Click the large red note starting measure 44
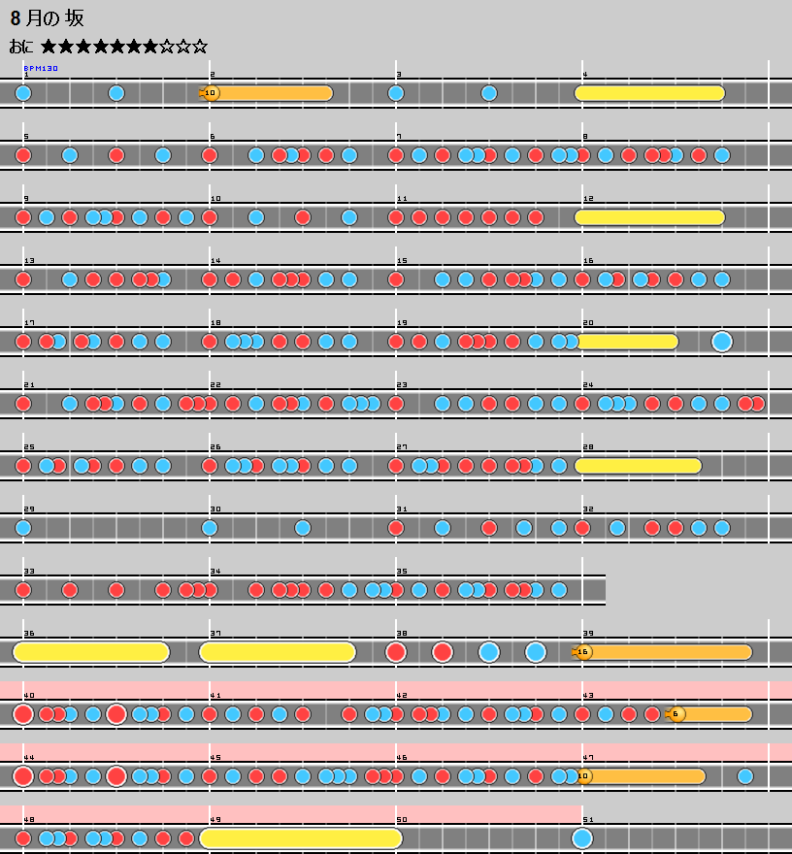Image resolution: width=792 pixels, height=854 pixels. (x=23, y=776)
